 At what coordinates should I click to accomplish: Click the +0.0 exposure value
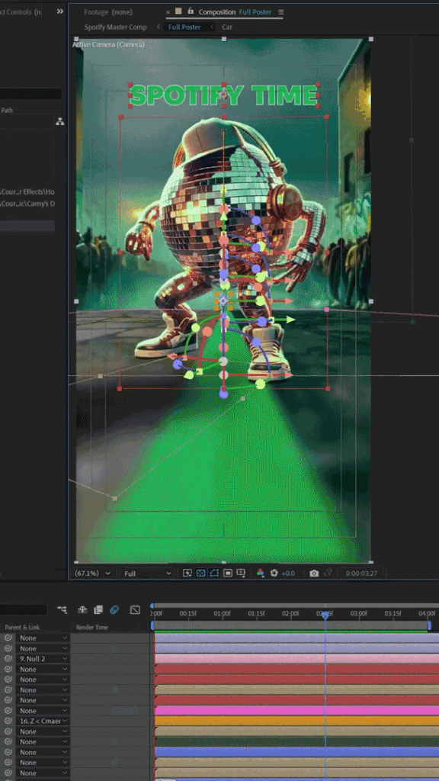pos(288,574)
